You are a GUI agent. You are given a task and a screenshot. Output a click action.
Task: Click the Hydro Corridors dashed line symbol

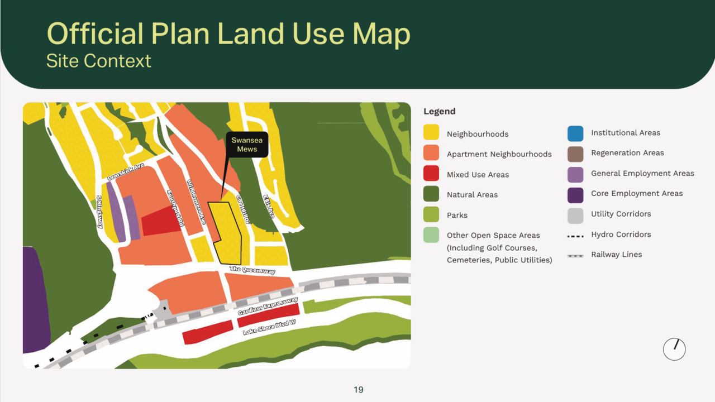[x=575, y=235]
